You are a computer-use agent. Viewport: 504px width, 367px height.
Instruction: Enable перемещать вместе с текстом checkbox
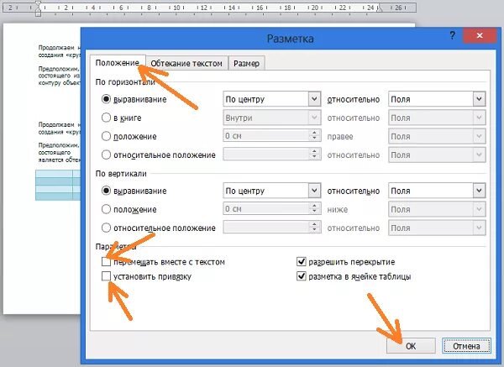[106, 261]
